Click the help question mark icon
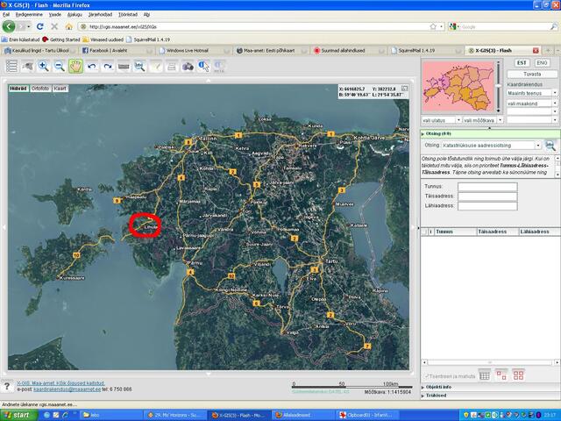This screenshot has width=561, height=421. [6, 386]
